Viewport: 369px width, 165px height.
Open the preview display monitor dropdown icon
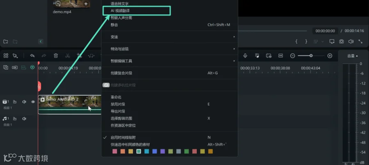click(x=332, y=42)
